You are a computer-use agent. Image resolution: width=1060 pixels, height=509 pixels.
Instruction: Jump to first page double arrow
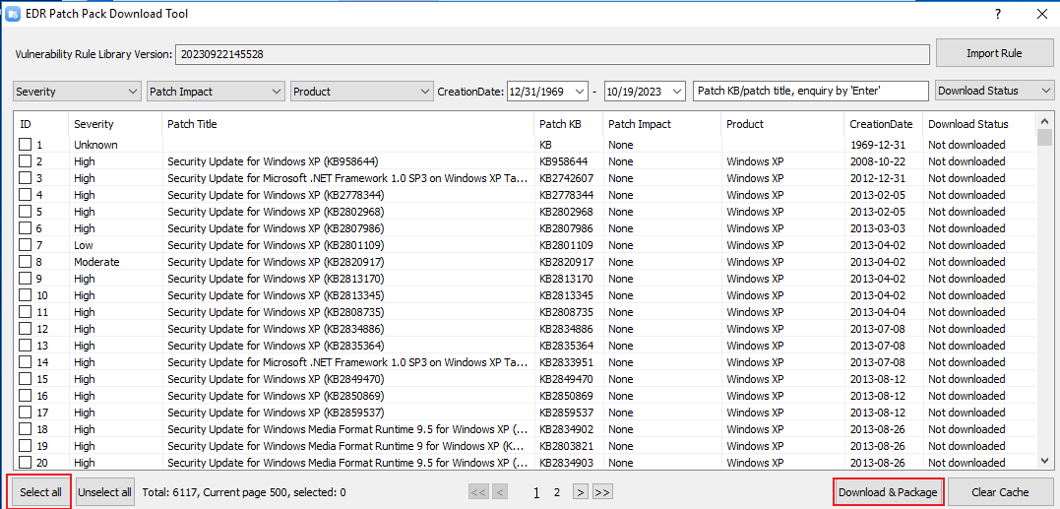pos(478,492)
